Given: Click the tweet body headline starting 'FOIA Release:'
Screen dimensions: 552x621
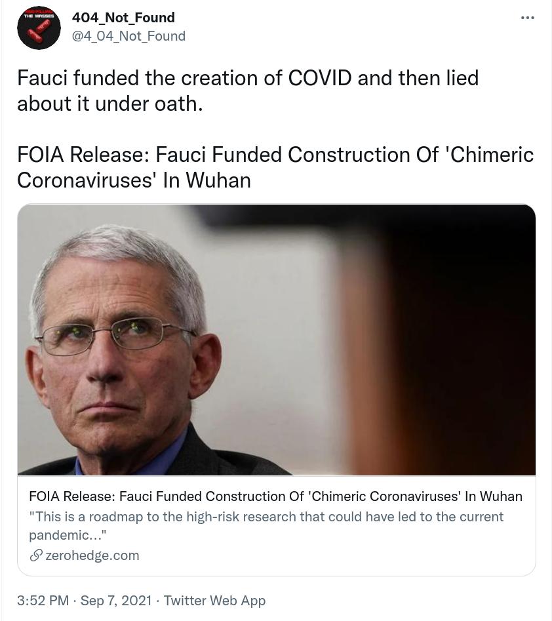Looking at the screenshot, I should [275, 155].
